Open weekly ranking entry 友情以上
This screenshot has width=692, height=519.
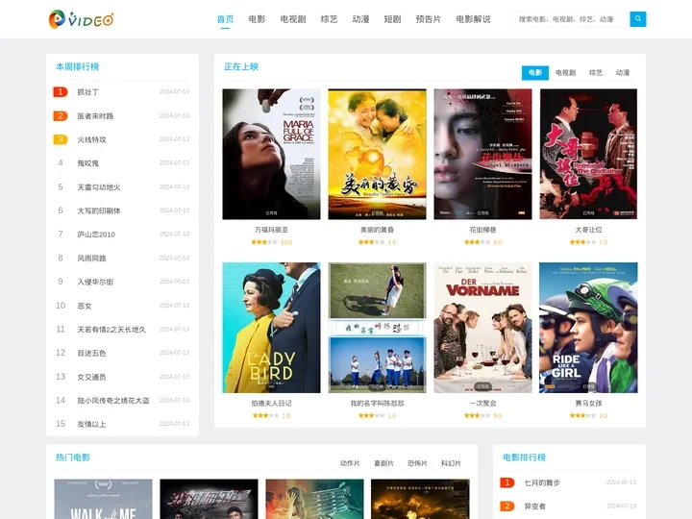pyautogui.click(x=92, y=424)
